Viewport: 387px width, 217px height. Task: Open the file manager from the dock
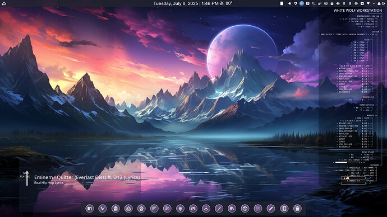pos(90,209)
